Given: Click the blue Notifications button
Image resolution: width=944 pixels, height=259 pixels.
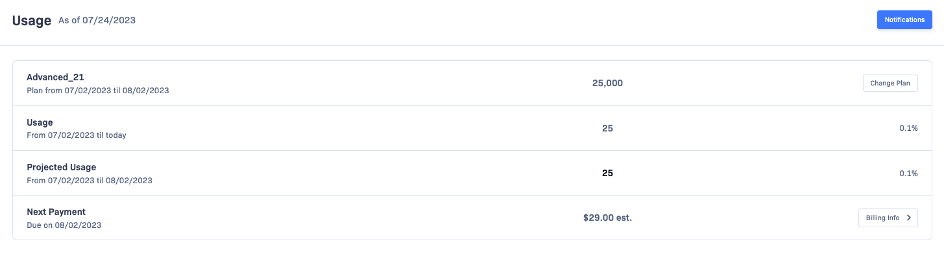Looking at the screenshot, I should (904, 20).
